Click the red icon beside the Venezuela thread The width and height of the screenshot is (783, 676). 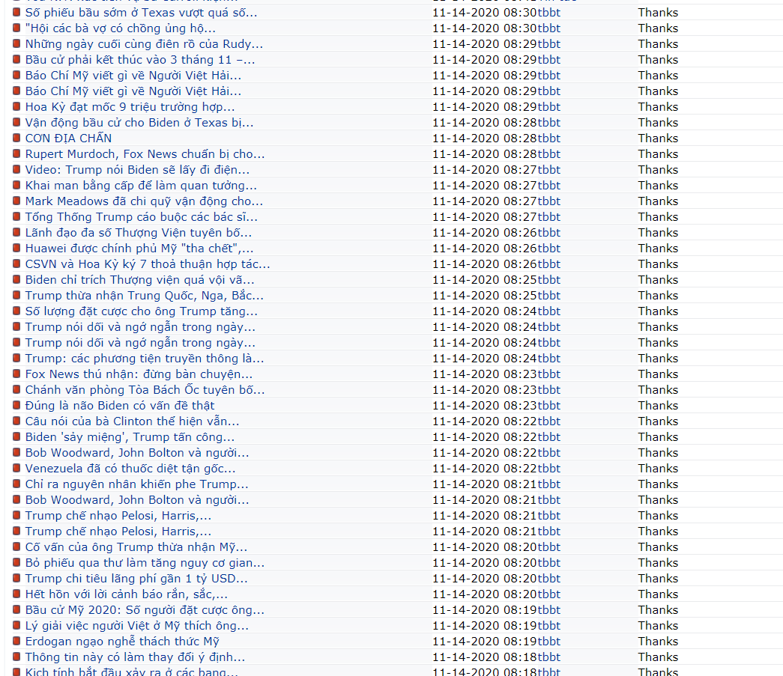17,469
